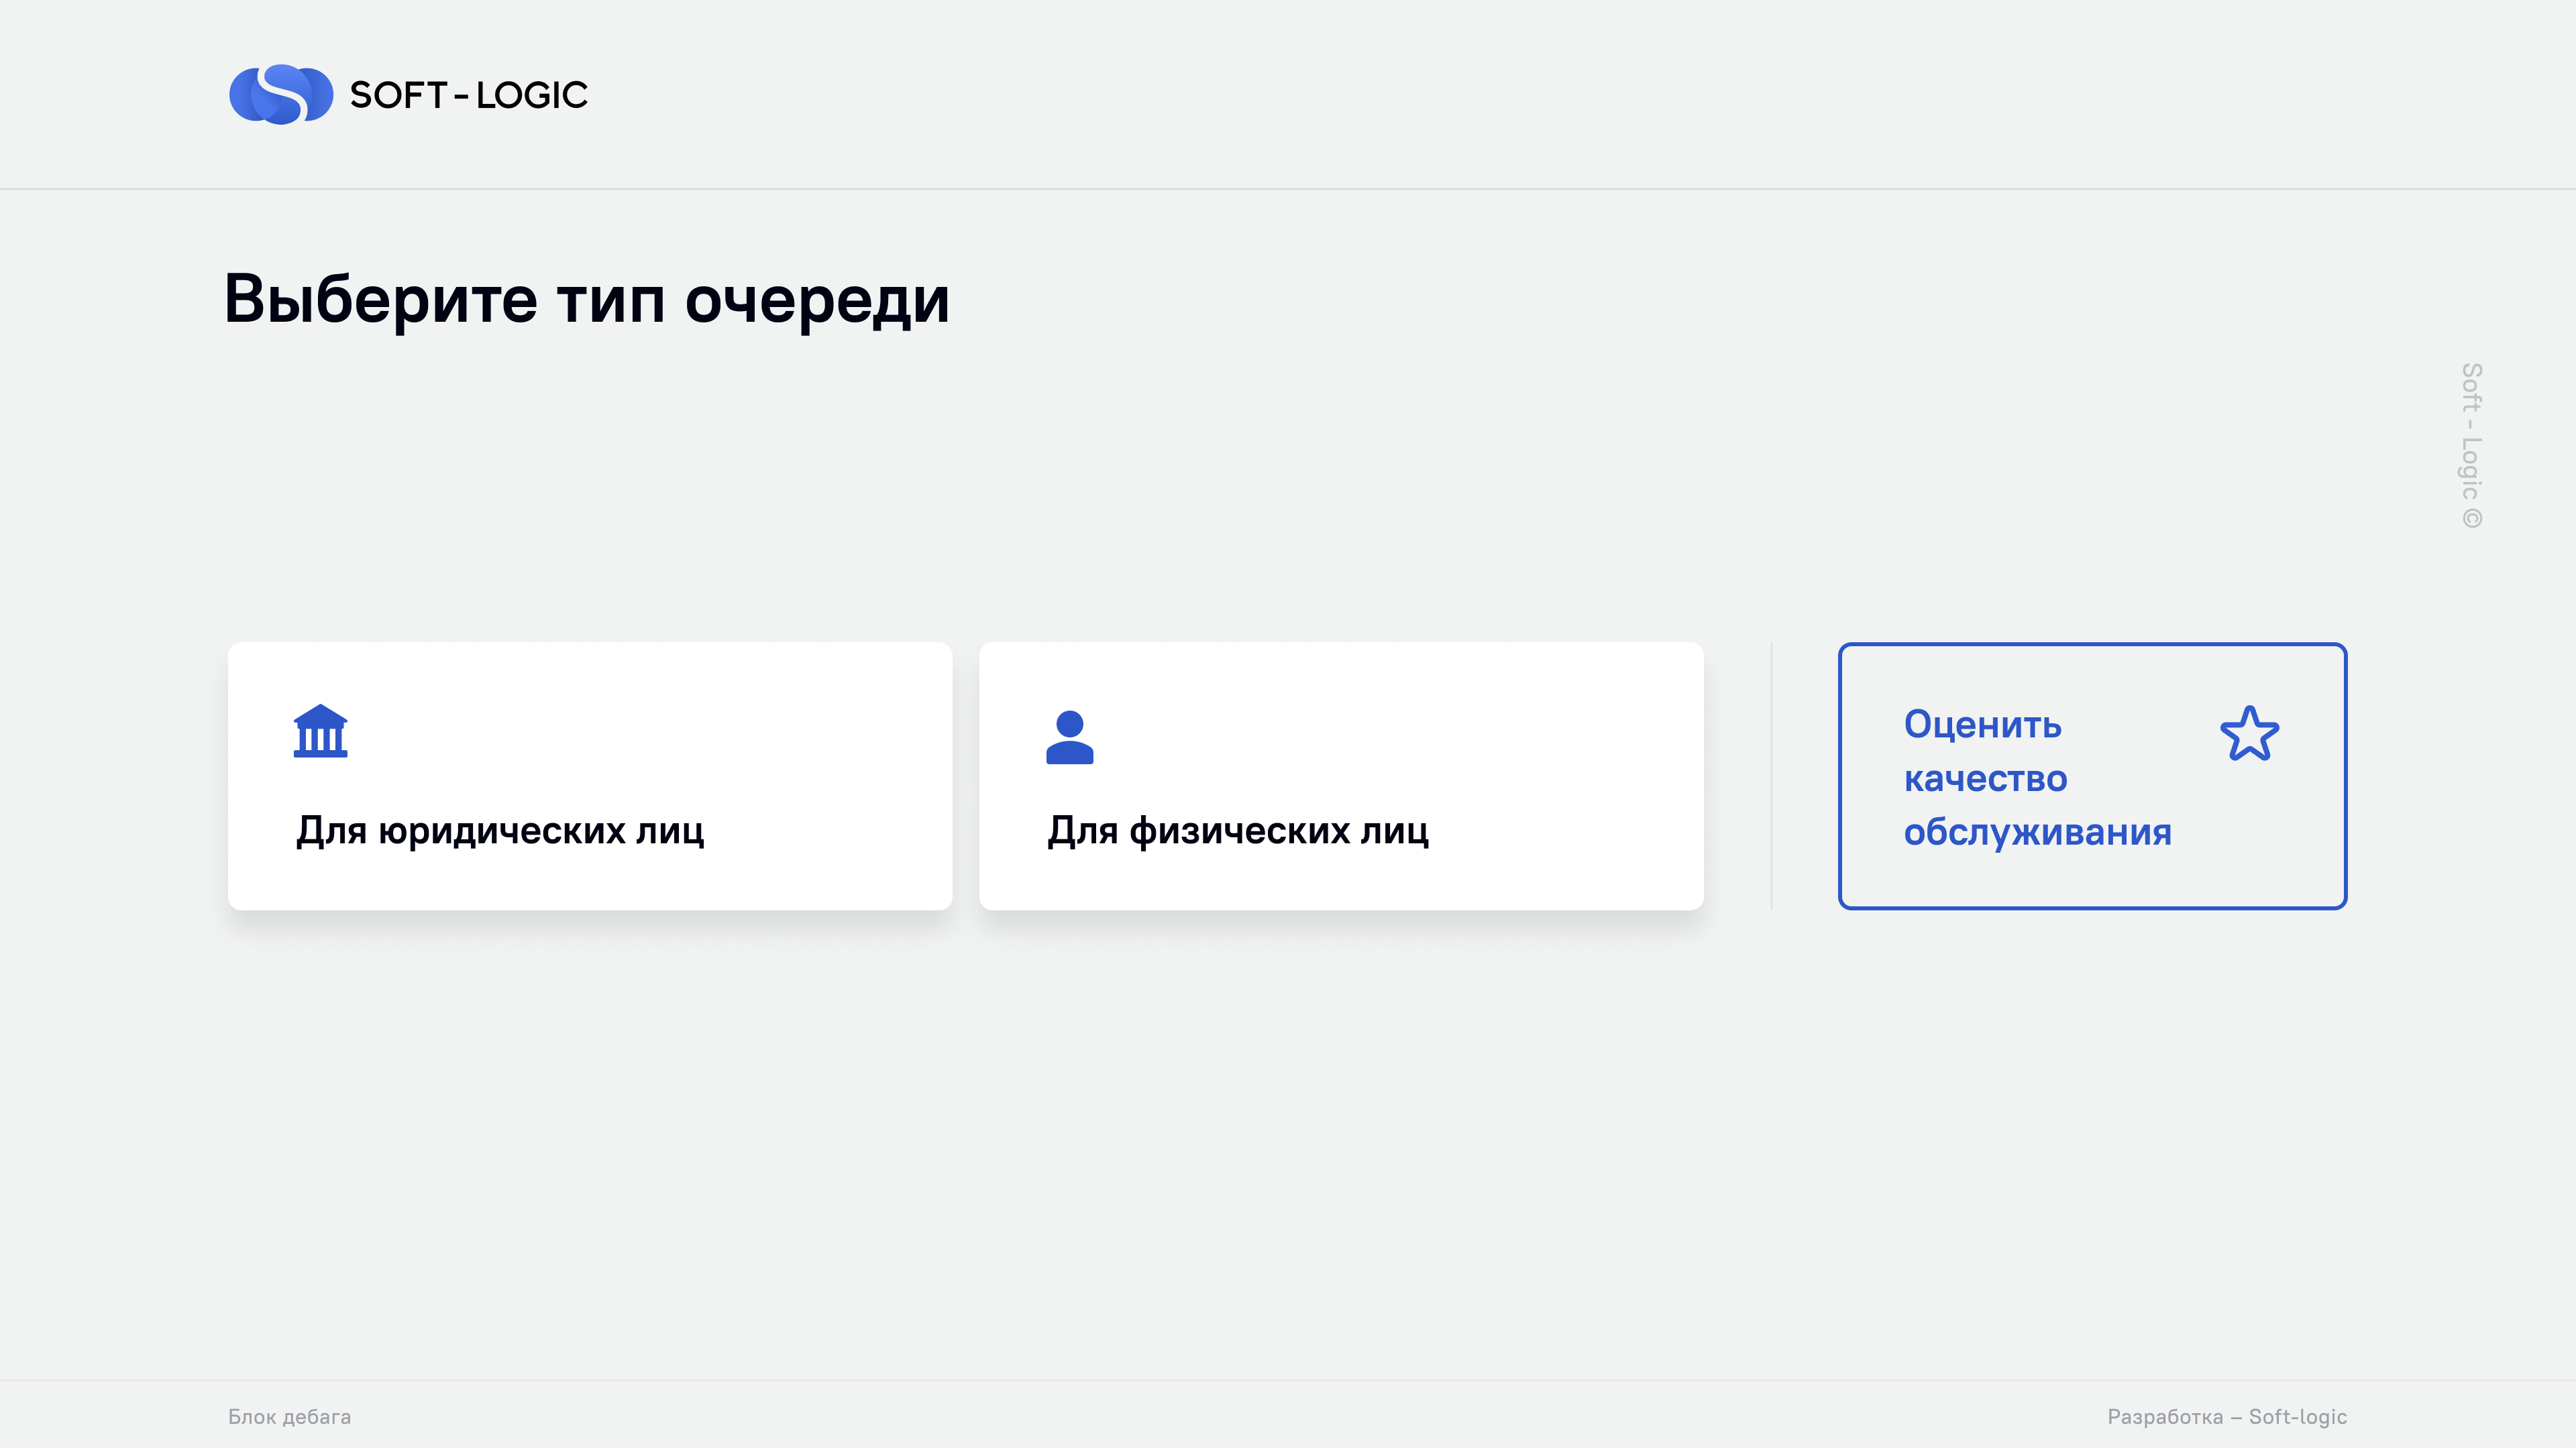Click the word "обслуживания" in the rating button
This screenshot has height=1448, width=2576.
2038,833
